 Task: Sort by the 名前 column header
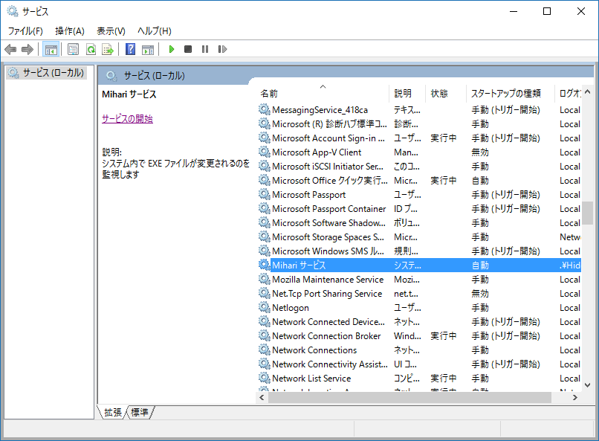tap(323, 93)
